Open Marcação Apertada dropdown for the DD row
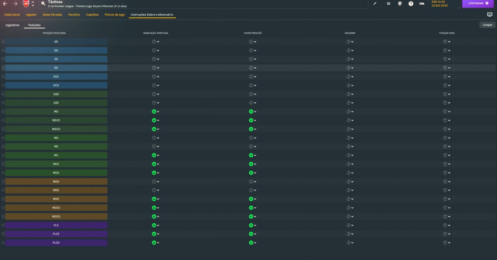497x260 pixels. tap(155, 50)
